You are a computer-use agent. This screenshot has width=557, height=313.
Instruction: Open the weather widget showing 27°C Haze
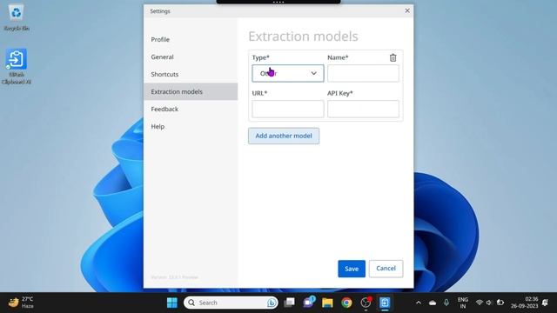(x=21, y=303)
